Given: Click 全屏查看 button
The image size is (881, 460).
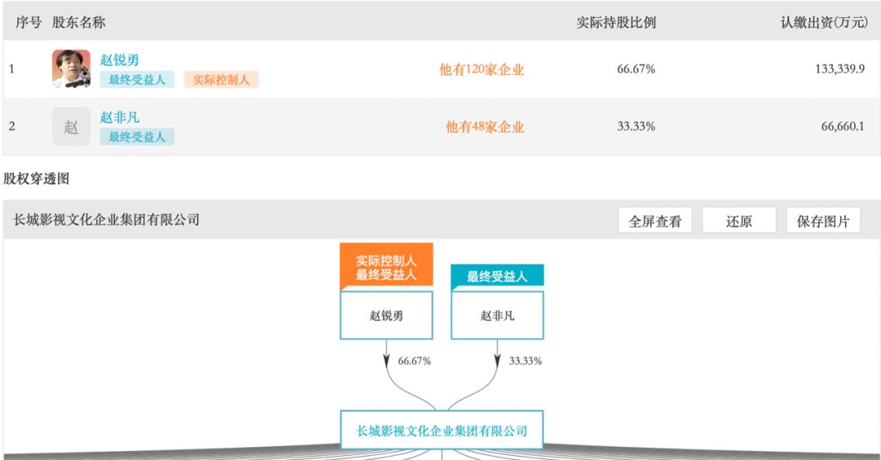Looking at the screenshot, I should tap(655, 221).
